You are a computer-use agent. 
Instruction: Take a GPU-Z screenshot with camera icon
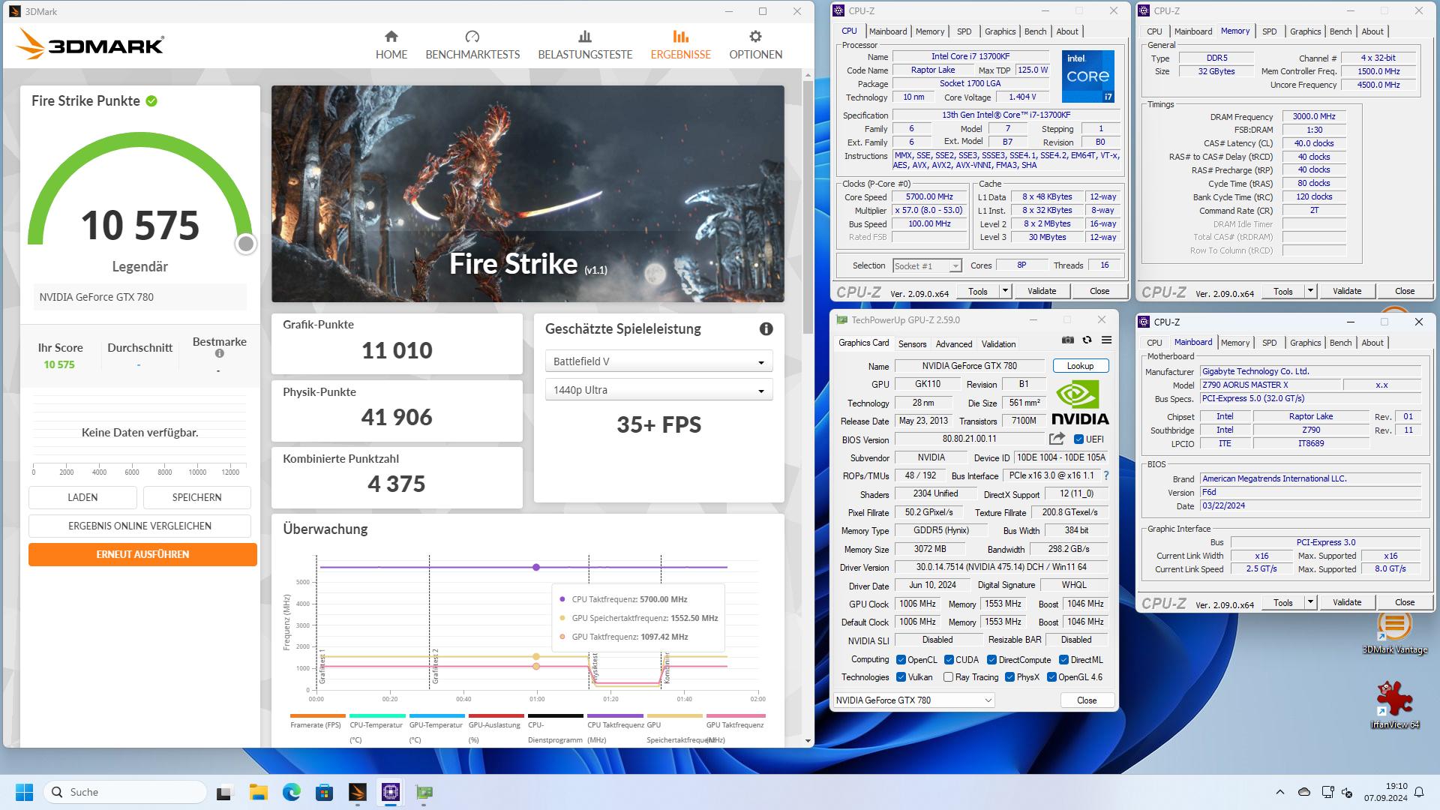pos(1067,340)
